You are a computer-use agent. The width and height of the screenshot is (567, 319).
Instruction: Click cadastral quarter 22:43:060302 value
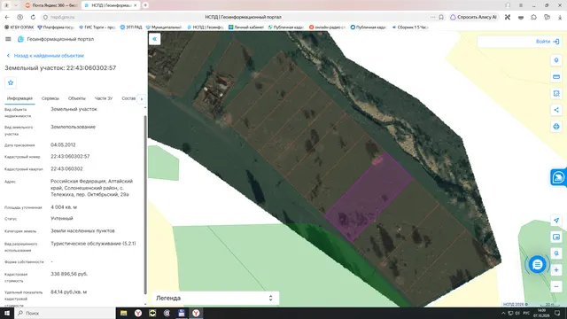point(66,169)
